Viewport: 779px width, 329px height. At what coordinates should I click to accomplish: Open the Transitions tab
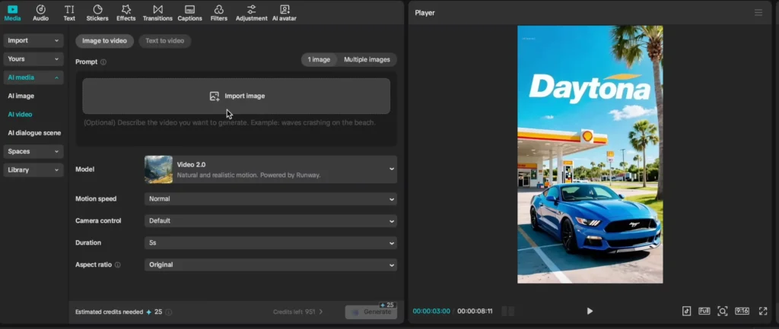tap(157, 13)
